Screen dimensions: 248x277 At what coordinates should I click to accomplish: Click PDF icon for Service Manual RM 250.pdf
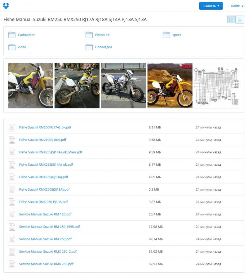tap(12, 239)
